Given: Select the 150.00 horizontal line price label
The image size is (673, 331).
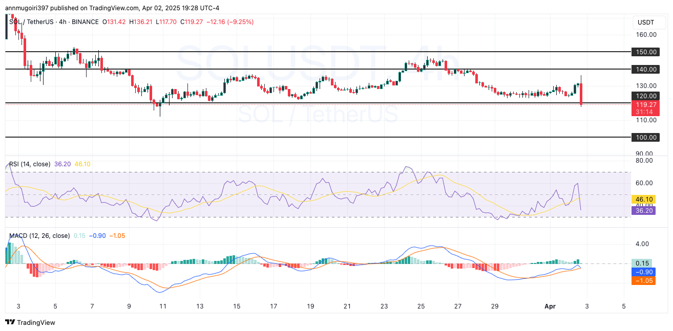Looking at the screenshot, I should [x=646, y=52].
